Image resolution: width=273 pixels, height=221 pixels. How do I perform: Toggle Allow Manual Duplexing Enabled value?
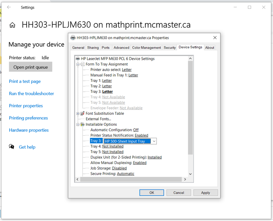click(140, 163)
